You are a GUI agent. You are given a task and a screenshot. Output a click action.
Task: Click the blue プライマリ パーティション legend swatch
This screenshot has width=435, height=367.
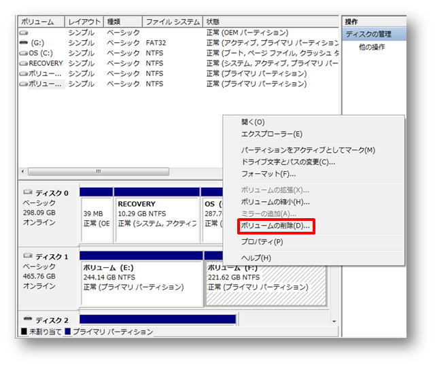(x=68, y=332)
